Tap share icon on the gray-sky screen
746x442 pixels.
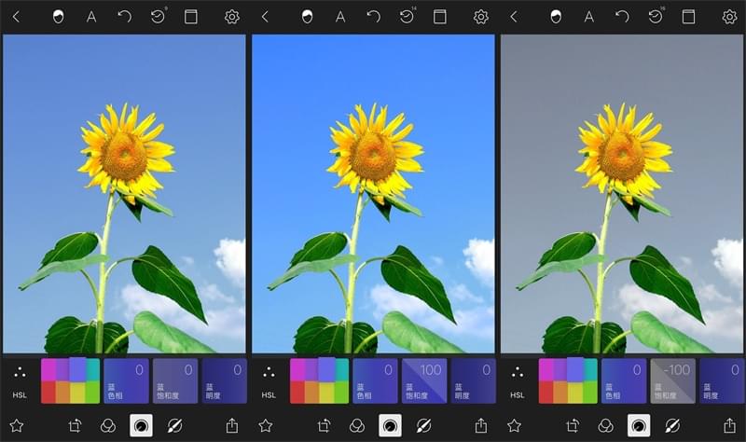tap(730, 425)
